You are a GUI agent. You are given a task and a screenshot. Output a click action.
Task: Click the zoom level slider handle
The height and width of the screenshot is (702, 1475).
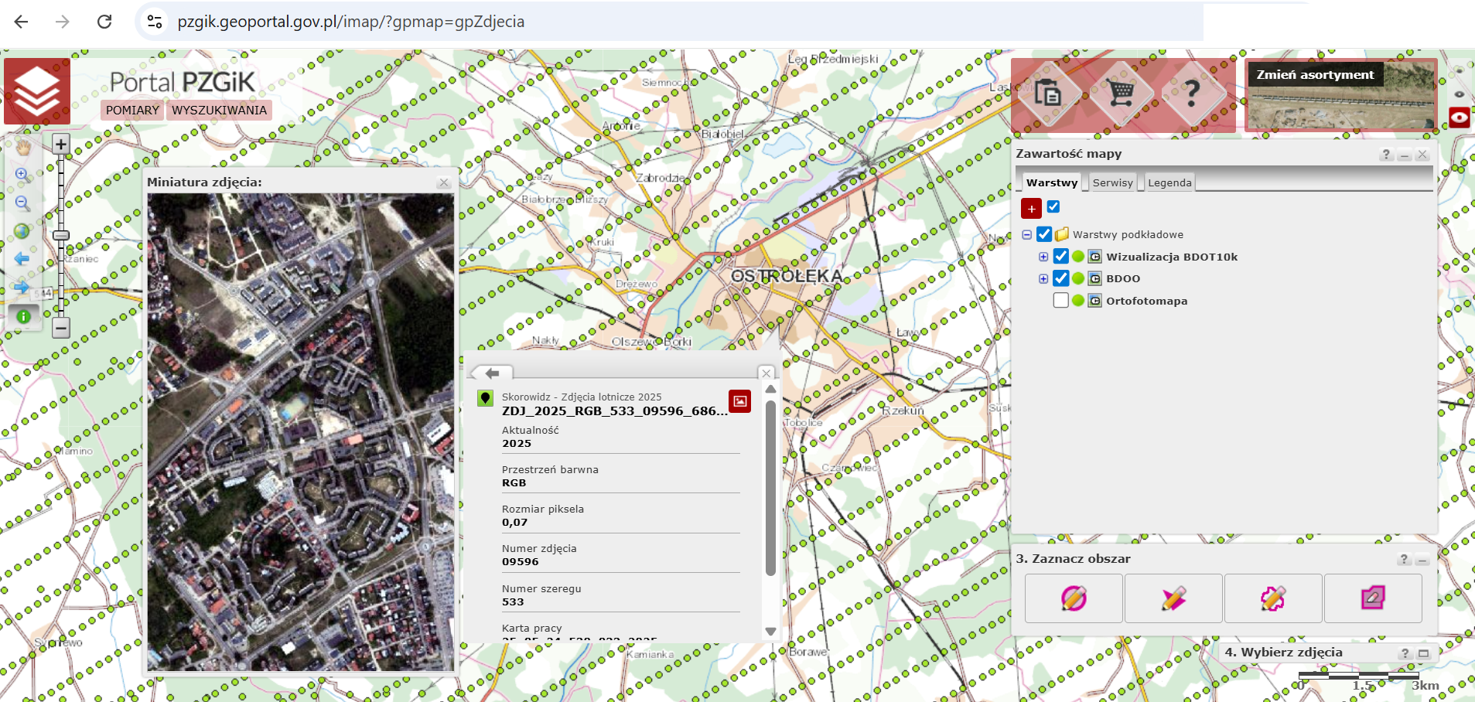point(61,236)
